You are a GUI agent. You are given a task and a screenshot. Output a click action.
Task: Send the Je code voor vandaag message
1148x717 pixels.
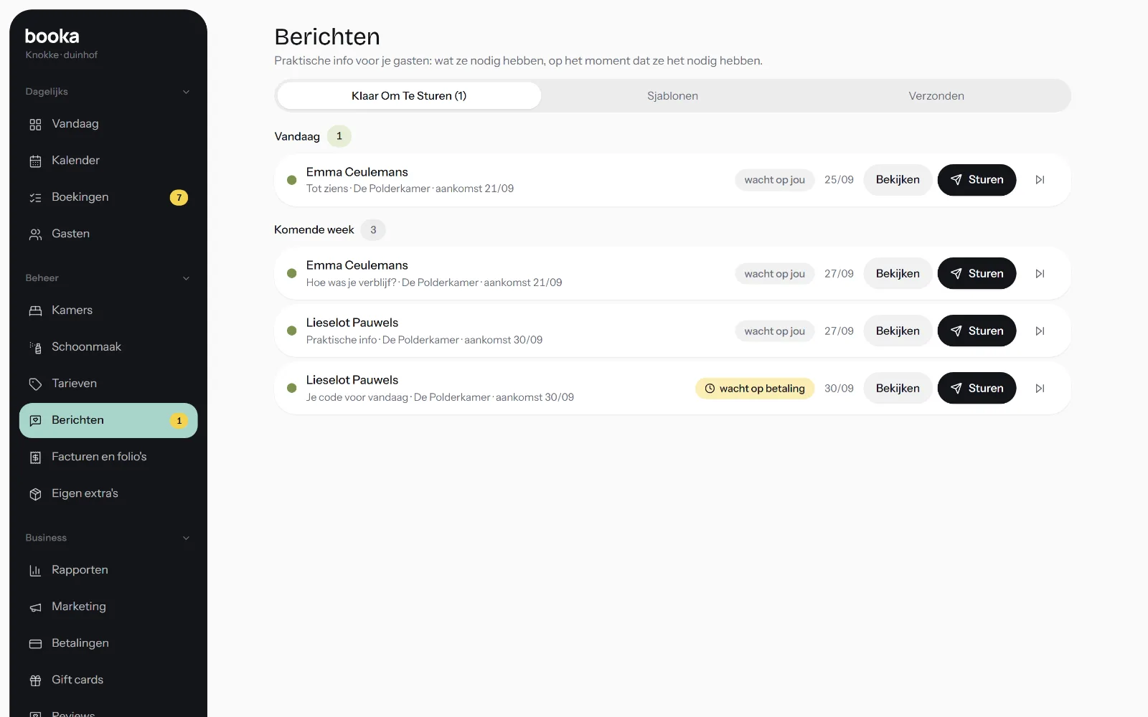[x=977, y=388]
